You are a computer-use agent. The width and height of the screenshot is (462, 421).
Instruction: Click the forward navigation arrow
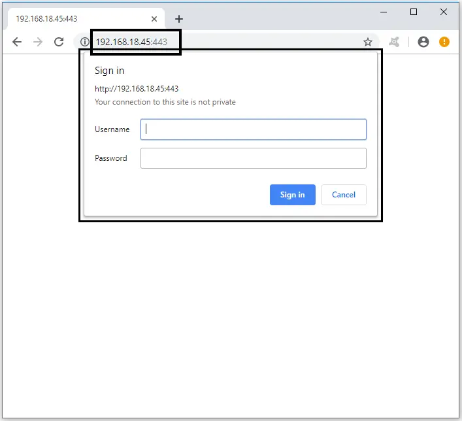point(38,42)
